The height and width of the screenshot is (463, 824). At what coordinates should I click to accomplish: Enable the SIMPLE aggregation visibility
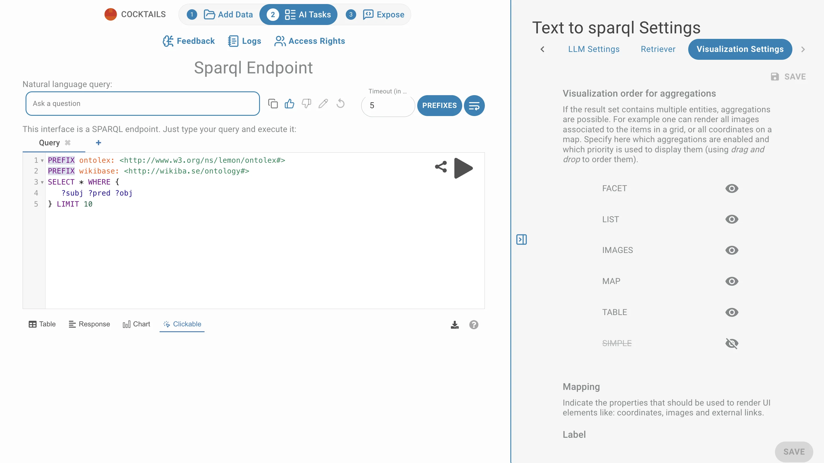click(x=731, y=343)
